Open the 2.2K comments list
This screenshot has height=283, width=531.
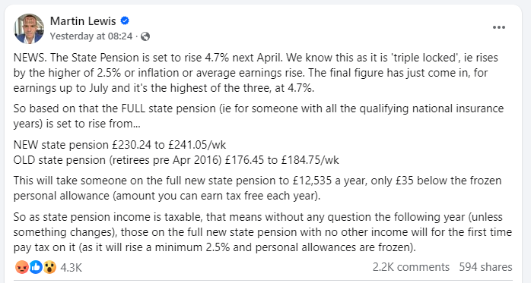click(411, 267)
